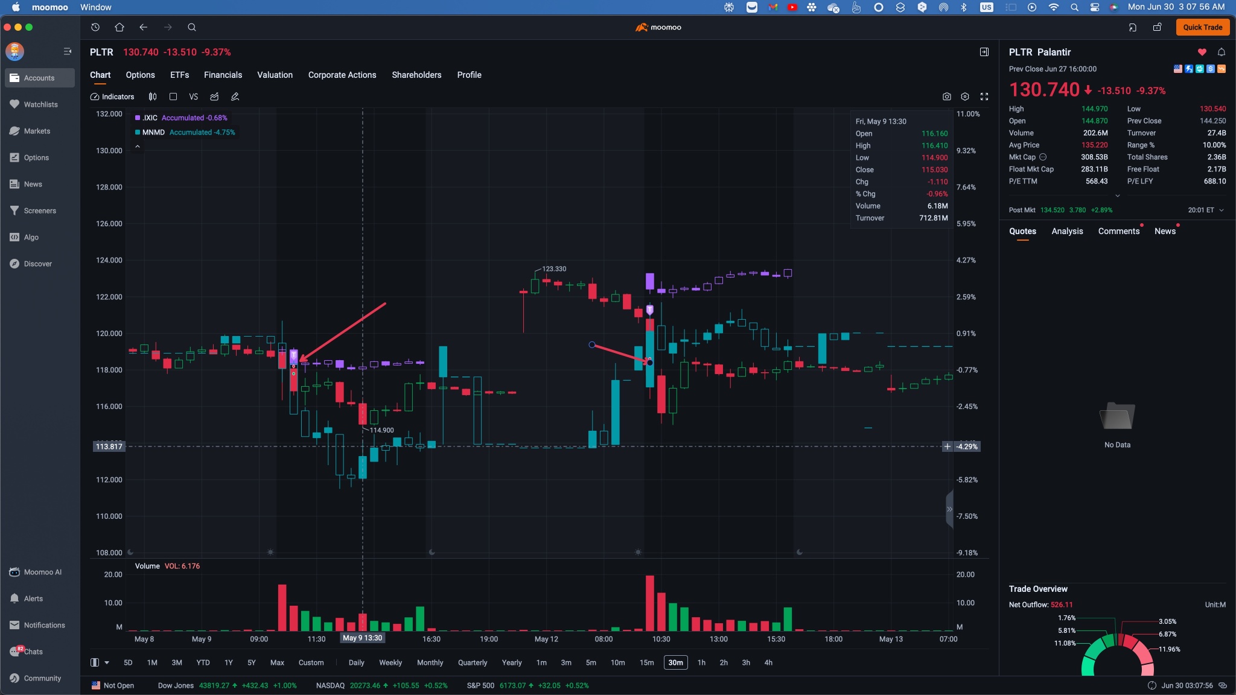Image resolution: width=1236 pixels, height=695 pixels.
Task: Open the Indicators menu
Action: click(112, 97)
